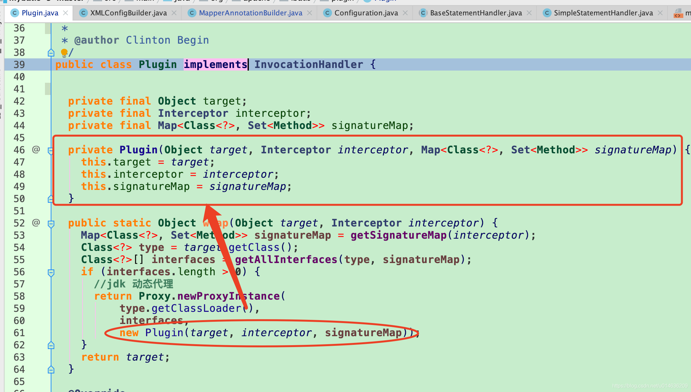
Task: Close the Plugin.java tab
Action: tap(66, 13)
